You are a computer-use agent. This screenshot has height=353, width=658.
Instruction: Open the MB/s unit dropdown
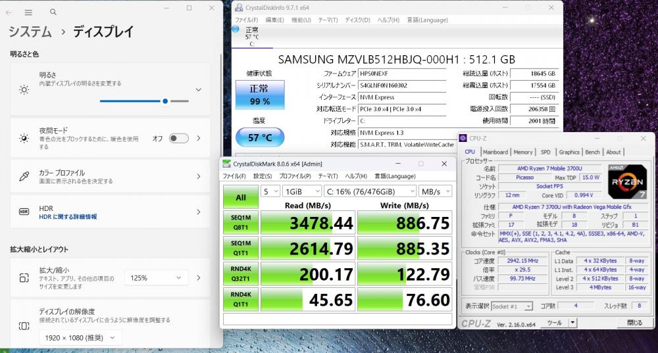click(435, 191)
